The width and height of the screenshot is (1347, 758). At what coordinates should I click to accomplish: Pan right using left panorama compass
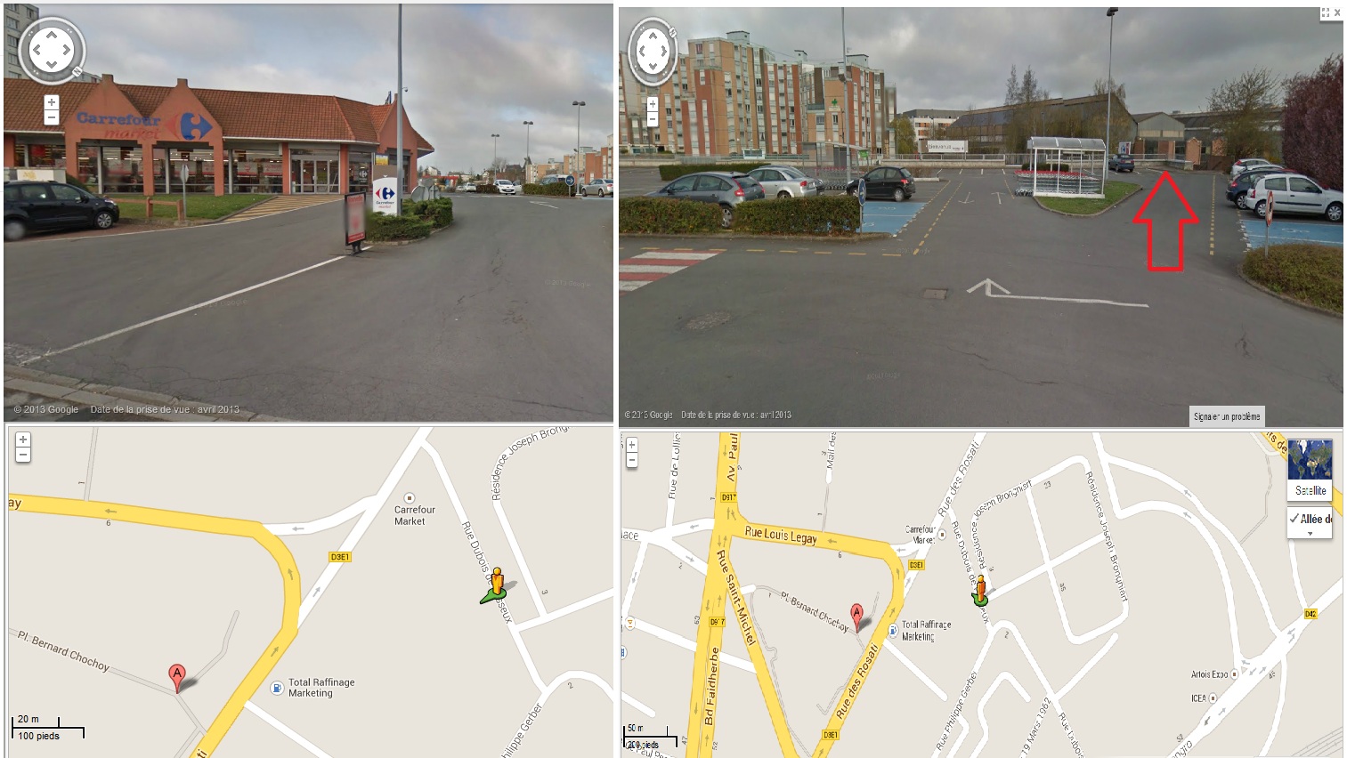[x=67, y=50]
